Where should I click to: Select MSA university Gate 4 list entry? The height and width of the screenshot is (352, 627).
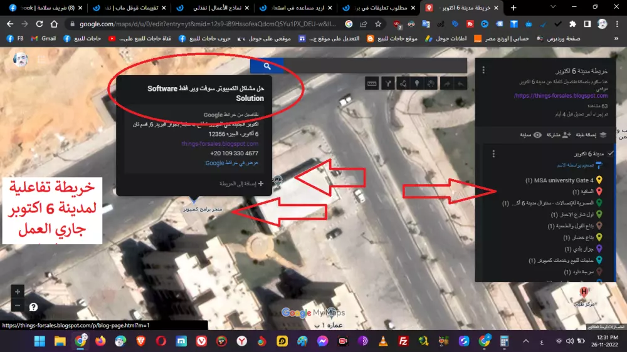pos(559,180)
